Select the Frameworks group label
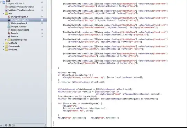The width and height of the screenshot is (187, 128). [14, 46]
